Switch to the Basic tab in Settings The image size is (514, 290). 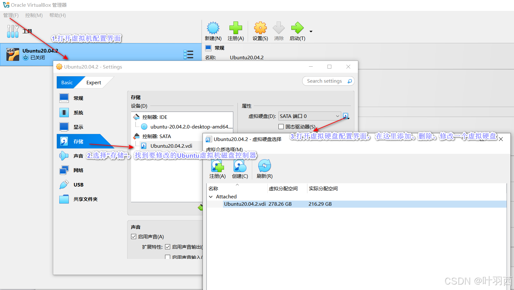click(x=67, y=82)
